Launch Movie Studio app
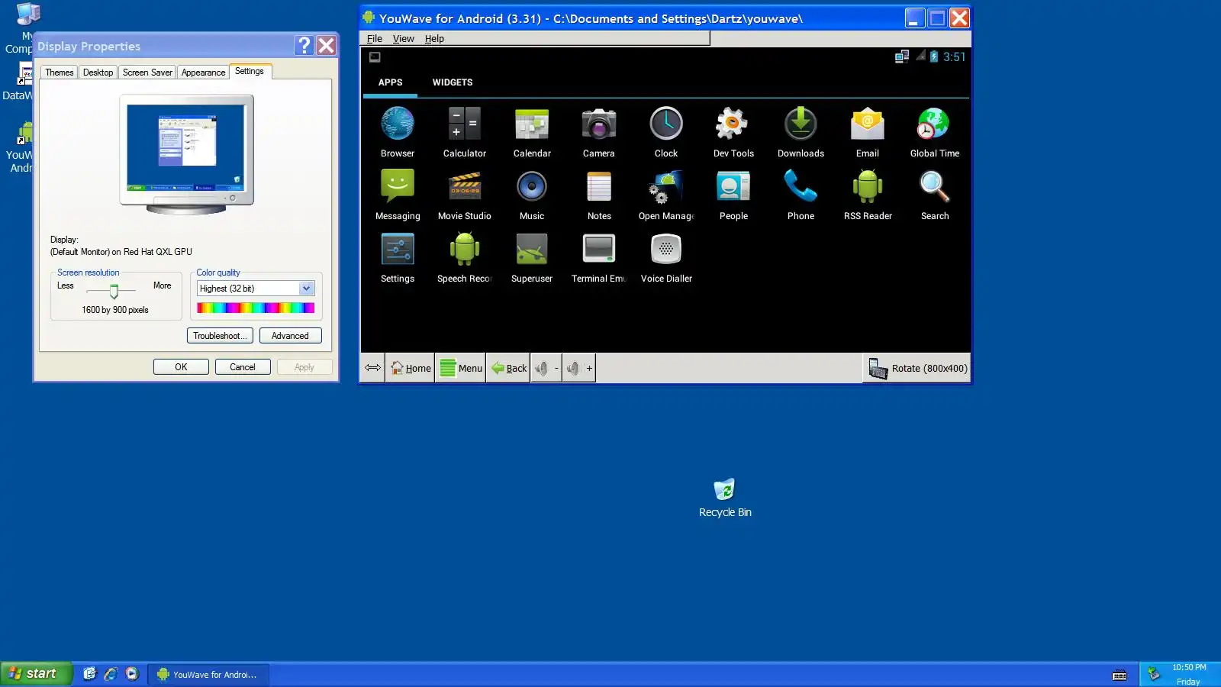 (465, 195)
